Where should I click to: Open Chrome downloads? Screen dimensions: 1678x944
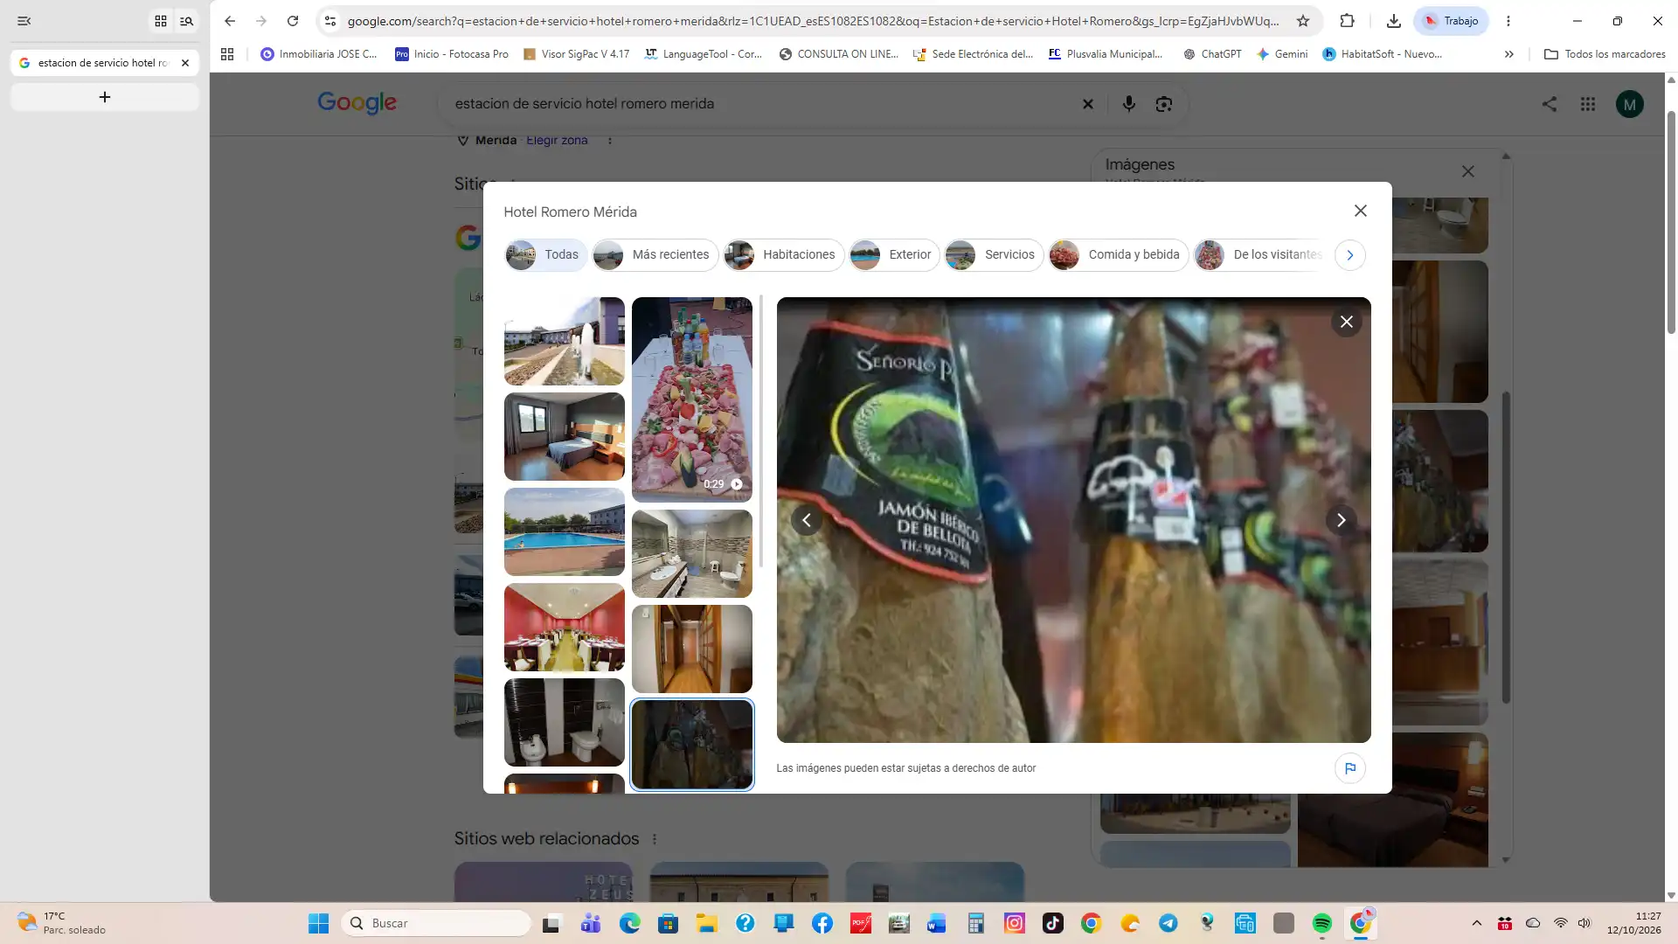pos(1393,21)
